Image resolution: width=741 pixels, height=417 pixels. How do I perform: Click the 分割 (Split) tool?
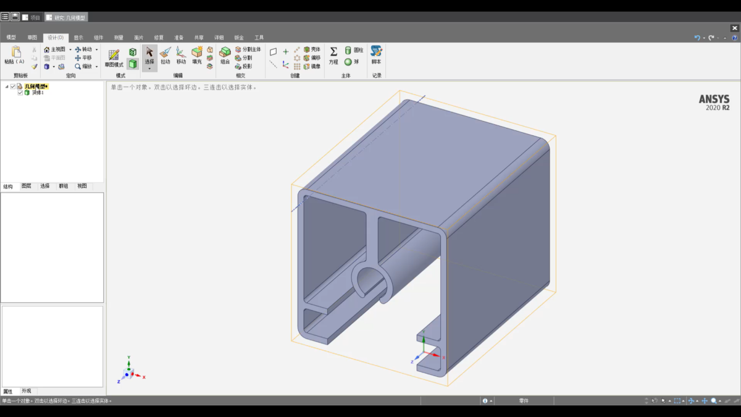pyautogui.click(x=243, y=57)
